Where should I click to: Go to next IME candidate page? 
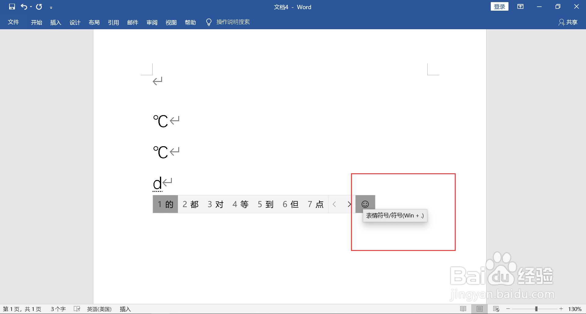[349, 204]
